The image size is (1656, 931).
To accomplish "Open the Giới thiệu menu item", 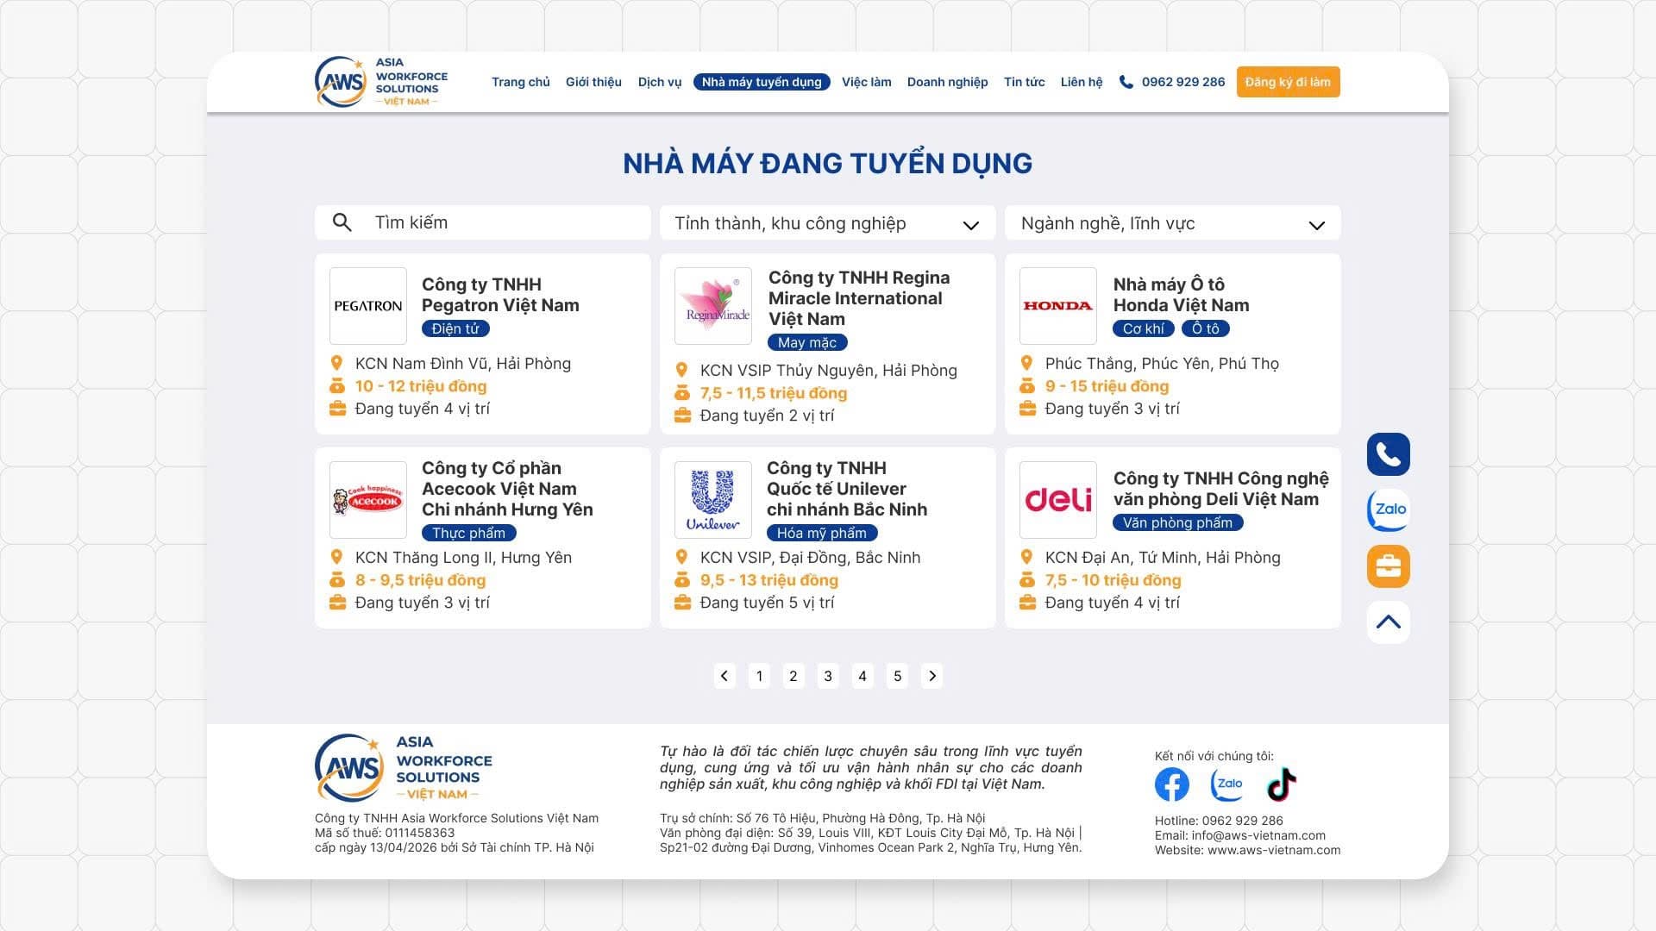I will click(x=593, y=82).
